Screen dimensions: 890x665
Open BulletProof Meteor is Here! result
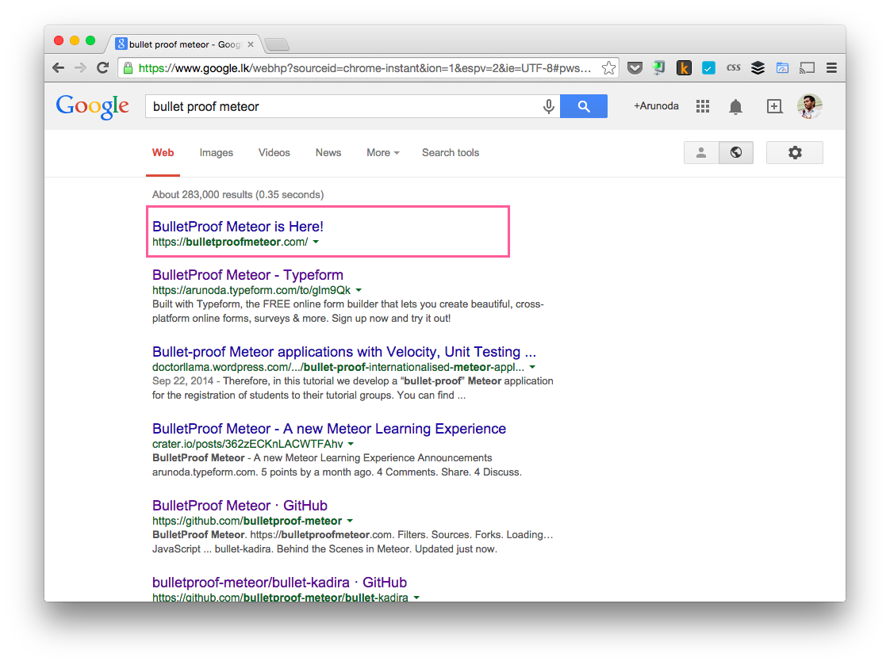pos(238,226)
